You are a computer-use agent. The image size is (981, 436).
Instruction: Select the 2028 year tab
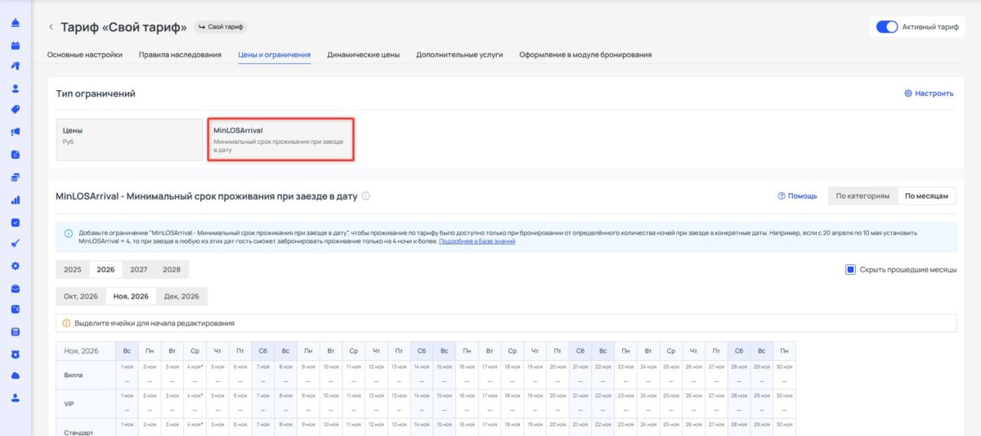click(x=172, y=269)
